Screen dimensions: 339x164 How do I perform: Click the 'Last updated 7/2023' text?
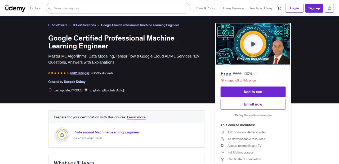(68, 90)
